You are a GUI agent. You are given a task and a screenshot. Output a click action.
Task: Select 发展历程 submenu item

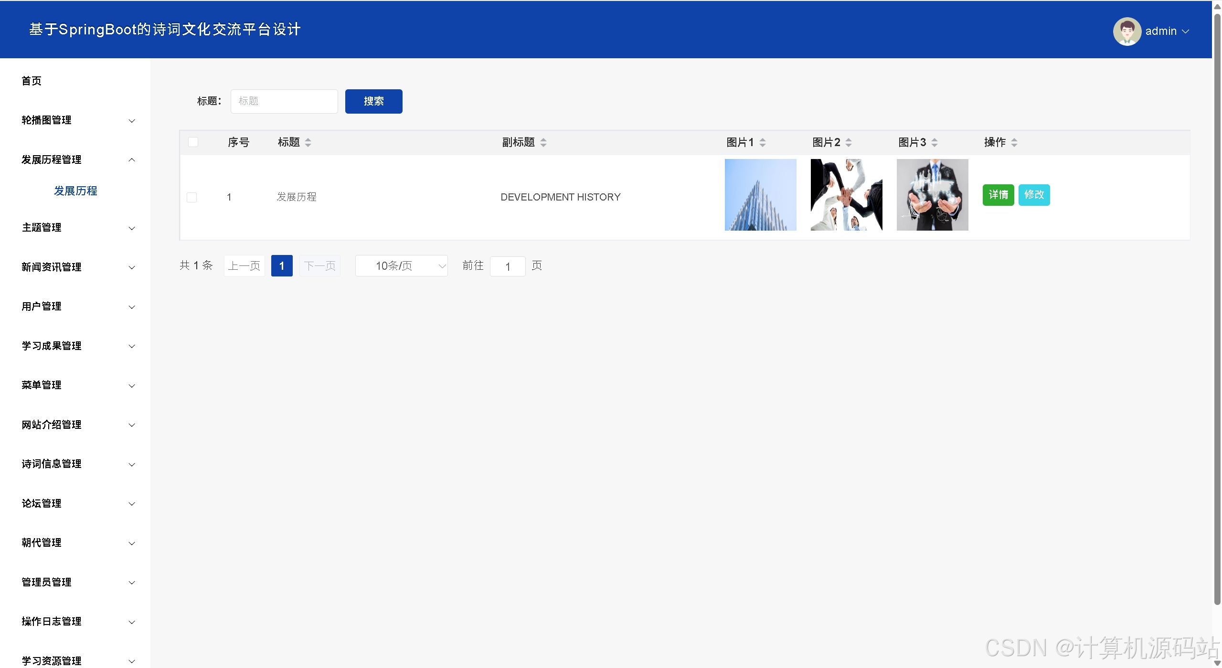point(75,191)
